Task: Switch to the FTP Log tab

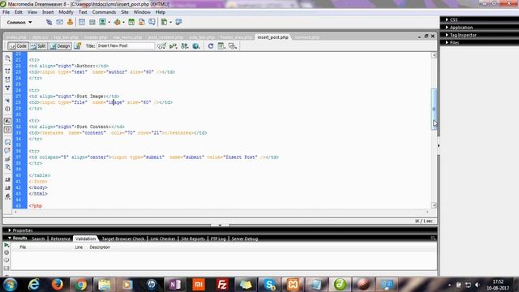Action: tap(218, 238)
